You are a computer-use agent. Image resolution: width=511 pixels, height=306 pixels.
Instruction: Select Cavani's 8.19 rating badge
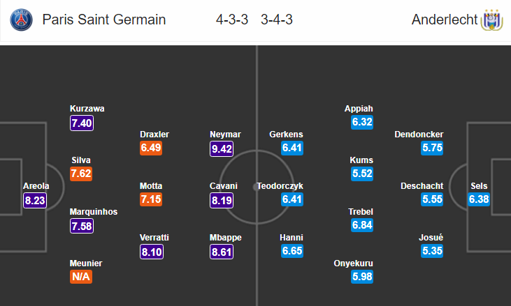point(222,200)
